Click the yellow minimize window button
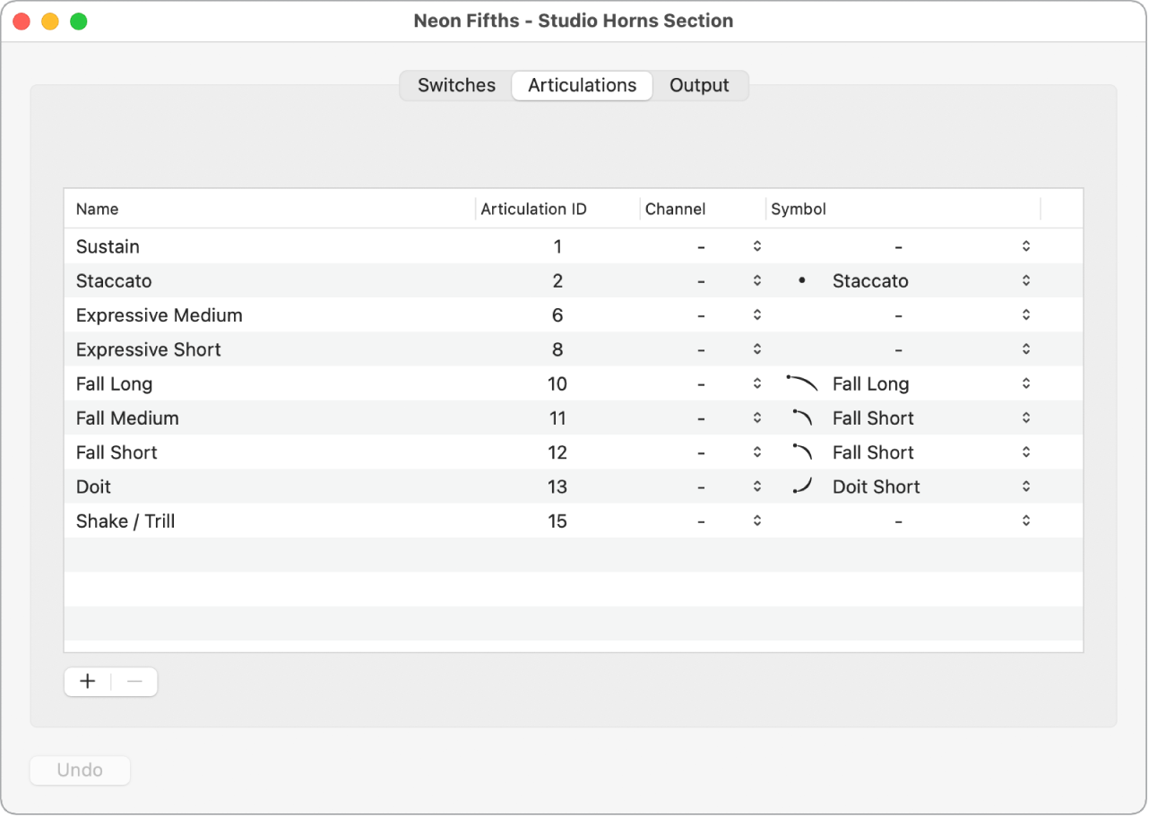This screenshot has width=1149, height=817. click(x=50, y=21)
